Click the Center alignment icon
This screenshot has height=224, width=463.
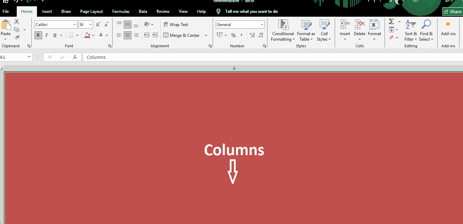pyautogui.click(x=128, y=35)
